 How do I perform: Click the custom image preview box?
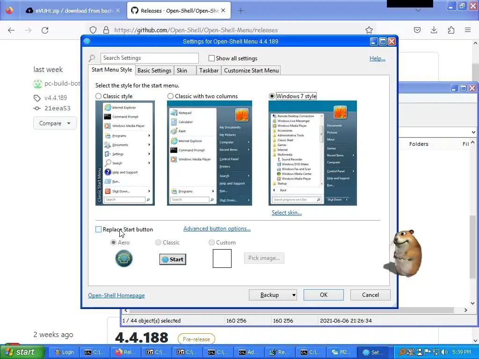[222, 258]
